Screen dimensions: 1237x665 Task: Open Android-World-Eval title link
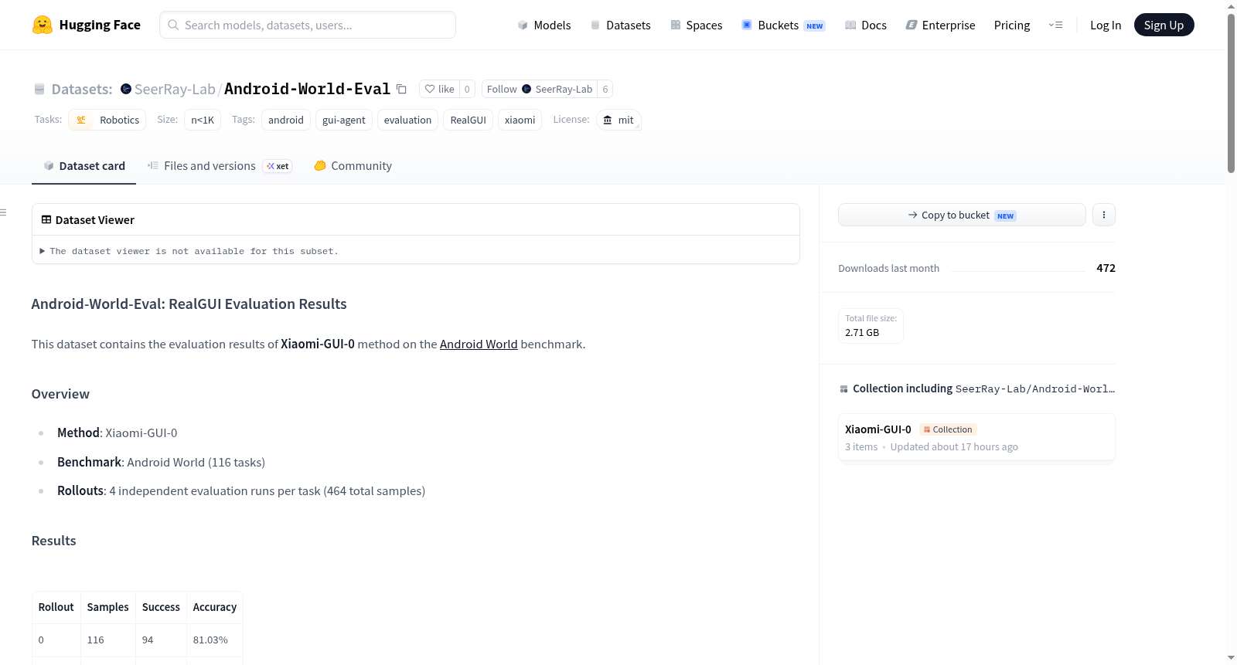click(x=307, y=89)
